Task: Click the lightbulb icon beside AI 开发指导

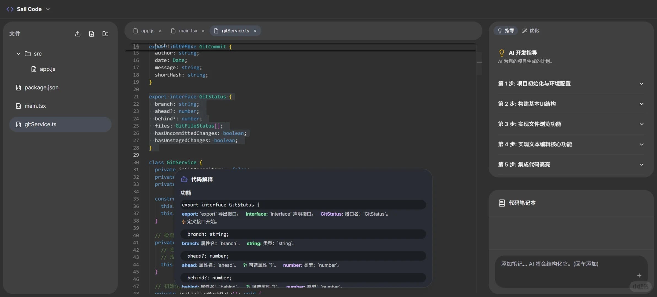Action: pyautogui.click(x=502, y=53)
